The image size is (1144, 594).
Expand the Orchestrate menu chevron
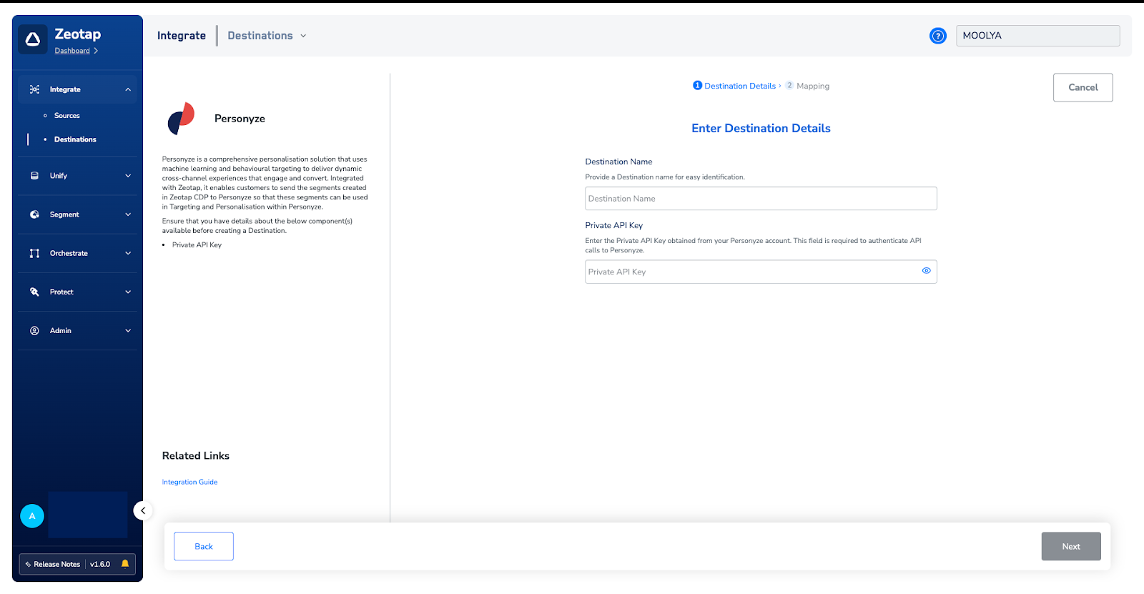(128, 253)
